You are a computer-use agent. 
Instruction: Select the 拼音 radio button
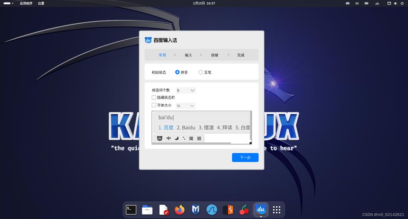coord(177,72)
